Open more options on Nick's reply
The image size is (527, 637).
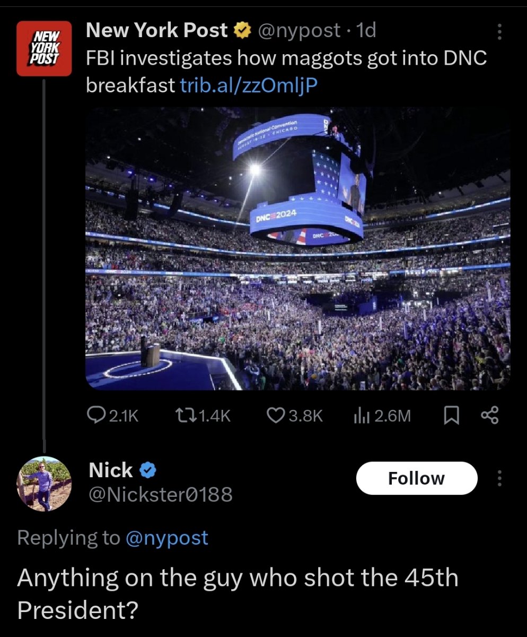point(499,478)
